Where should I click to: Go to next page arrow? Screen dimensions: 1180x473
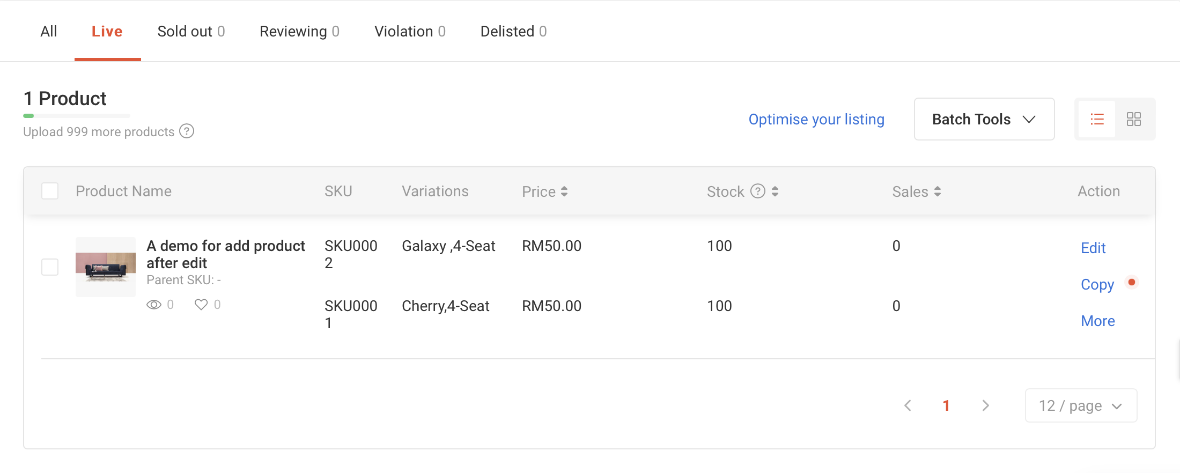985,405
